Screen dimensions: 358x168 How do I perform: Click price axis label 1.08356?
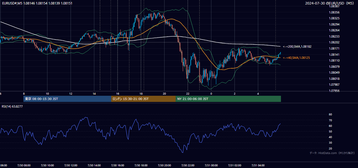(x=334, y=12)
